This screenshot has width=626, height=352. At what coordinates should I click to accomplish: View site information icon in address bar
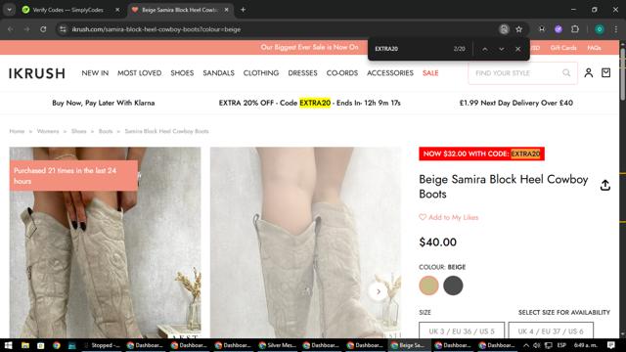pos(63,29)
